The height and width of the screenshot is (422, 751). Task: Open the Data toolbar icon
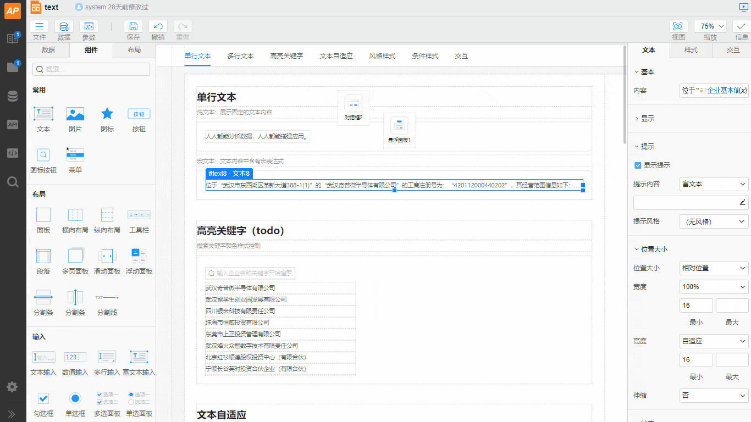coord(64,26)
